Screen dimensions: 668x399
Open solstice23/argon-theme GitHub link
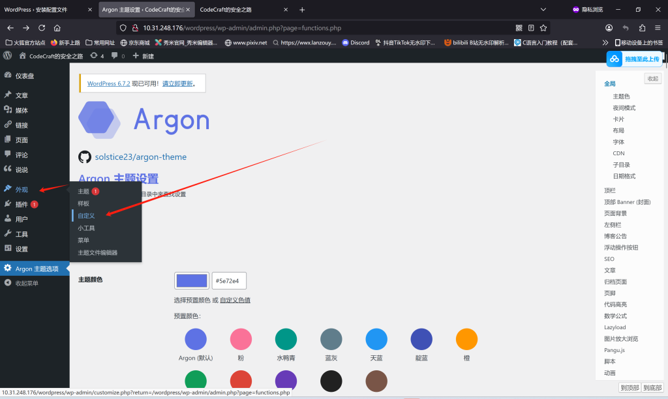(x=141, y=156)
